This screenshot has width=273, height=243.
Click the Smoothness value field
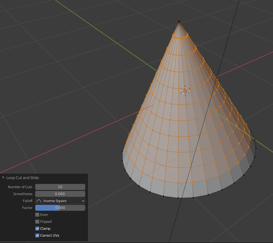(60, 194)
